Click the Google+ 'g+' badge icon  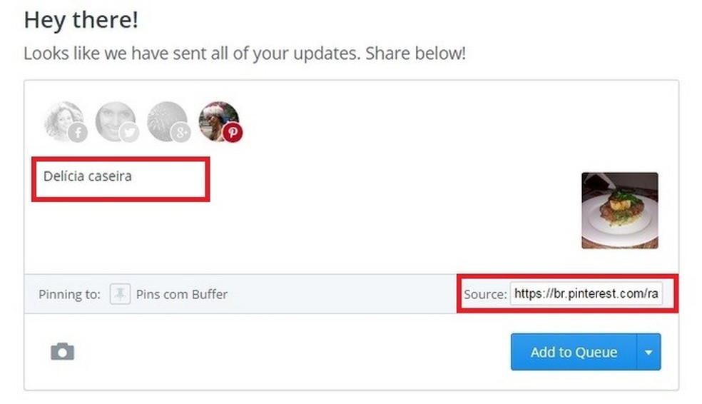180,133
